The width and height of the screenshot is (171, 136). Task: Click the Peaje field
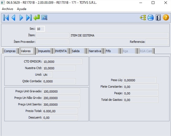coord(141,93)
